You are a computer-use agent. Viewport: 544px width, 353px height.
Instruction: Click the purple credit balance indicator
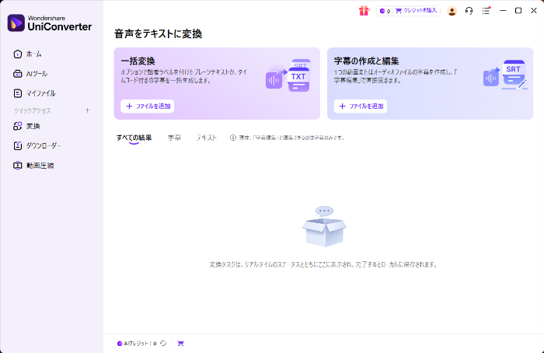point(385,11)
